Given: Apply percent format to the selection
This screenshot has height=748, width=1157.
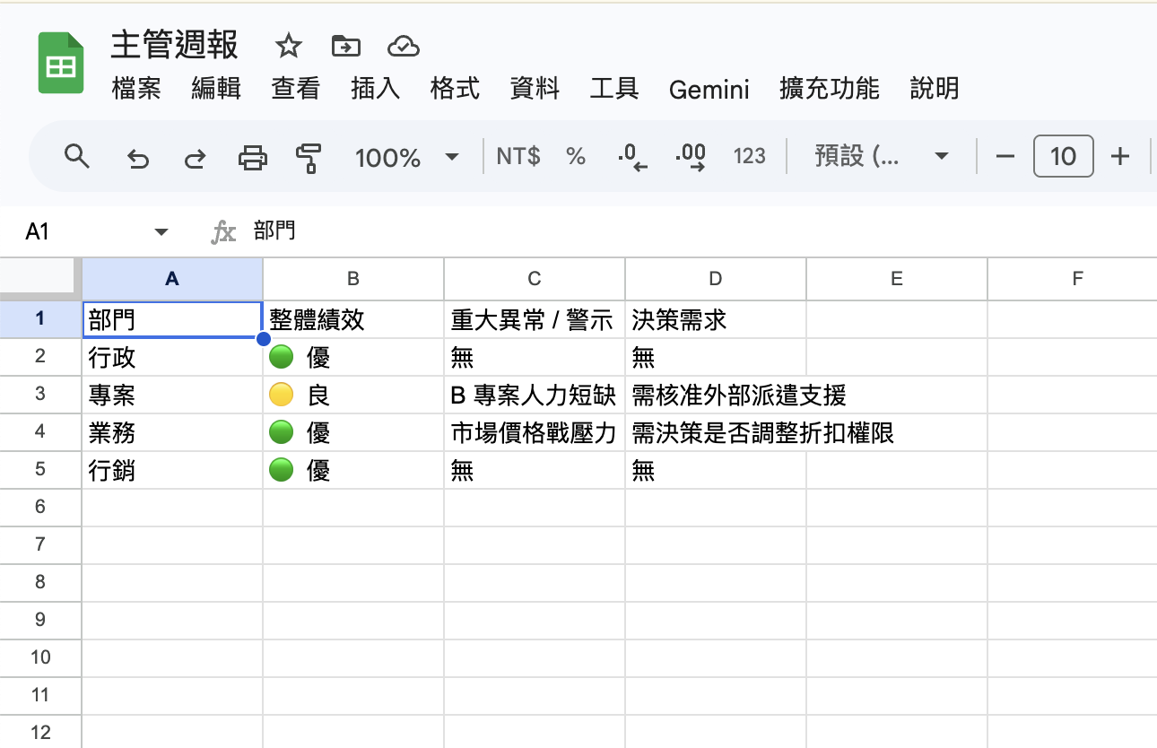Looking at the screenshot, I should coord(575,156).
